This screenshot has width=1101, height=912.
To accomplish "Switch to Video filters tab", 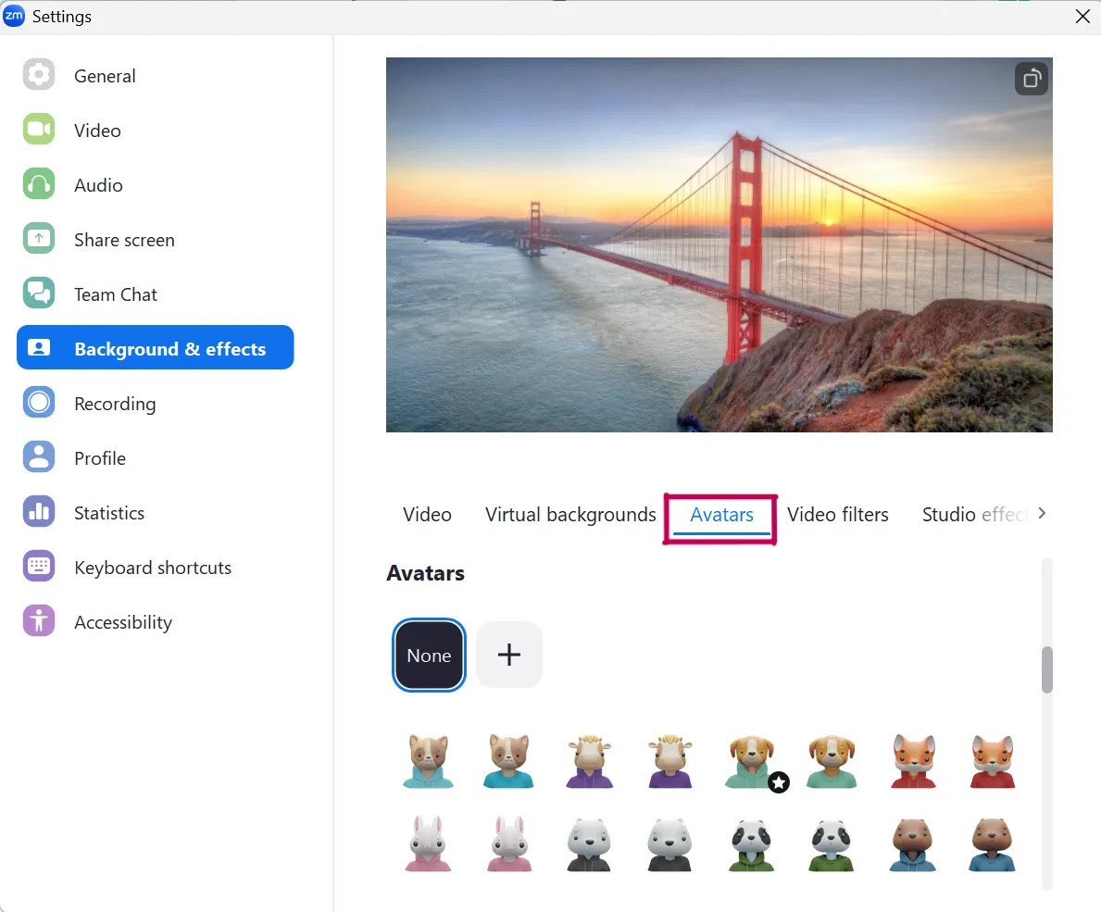I will [837, 515].
